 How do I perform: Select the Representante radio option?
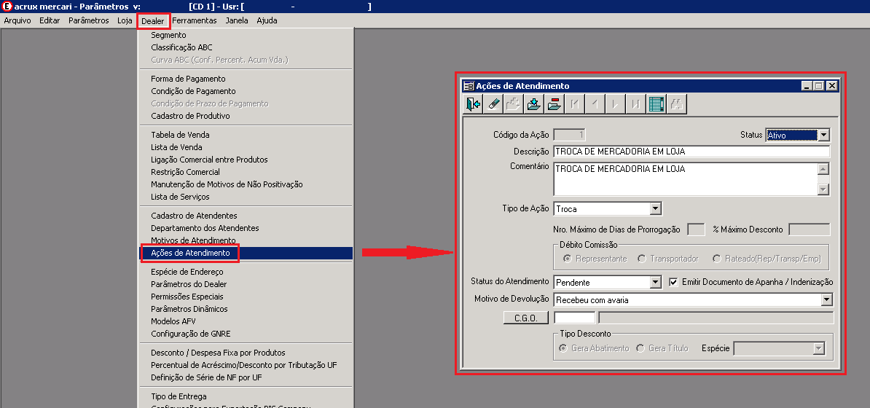tap(567, 259)
